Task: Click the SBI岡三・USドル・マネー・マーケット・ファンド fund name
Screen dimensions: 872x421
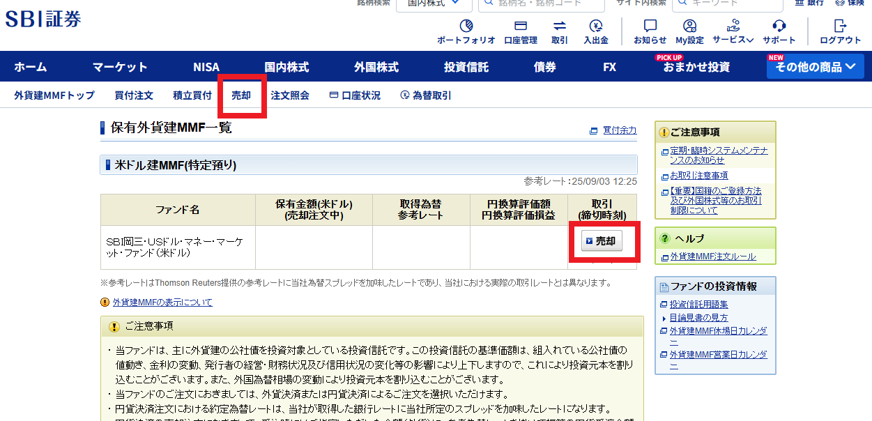Action: (x=174, y=247)
